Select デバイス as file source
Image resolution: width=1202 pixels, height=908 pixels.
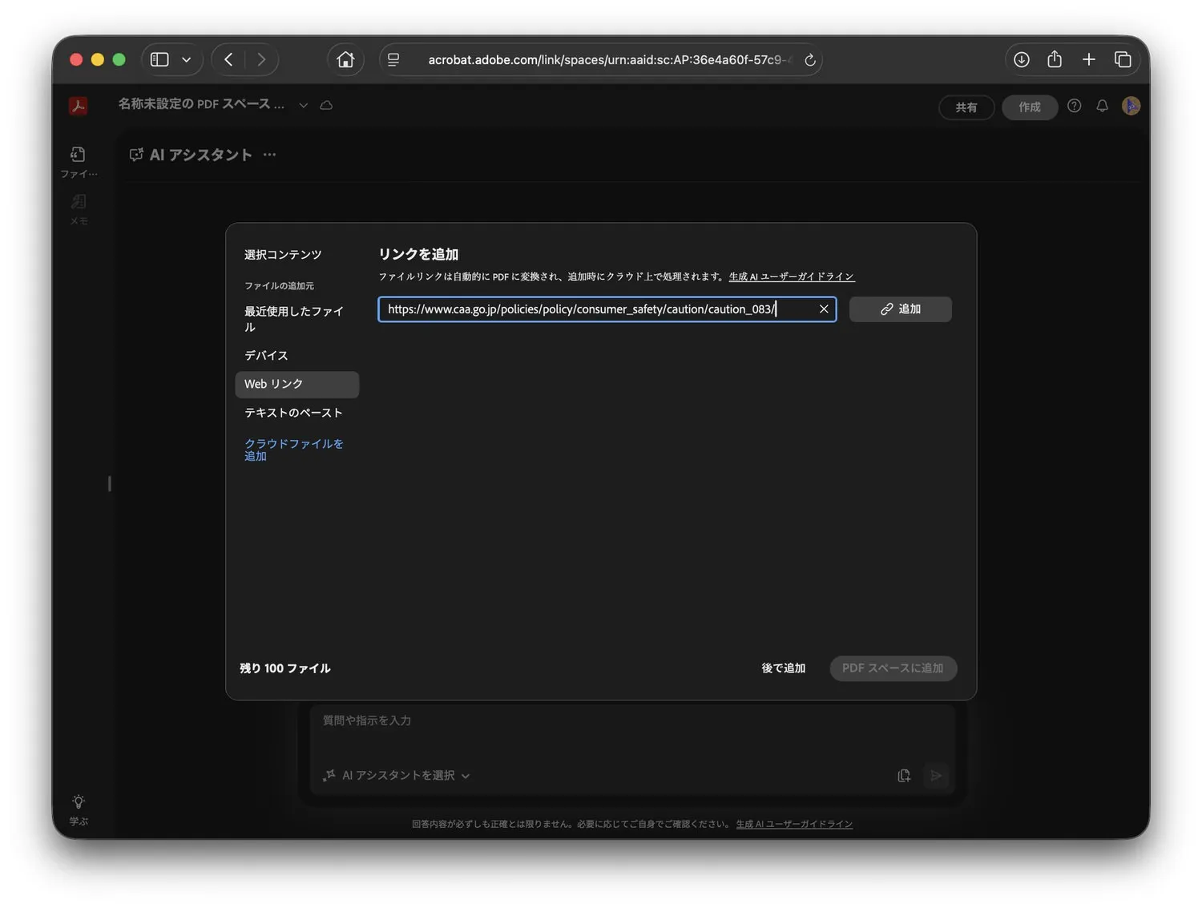pyautogui.click(x=266, y=355)
